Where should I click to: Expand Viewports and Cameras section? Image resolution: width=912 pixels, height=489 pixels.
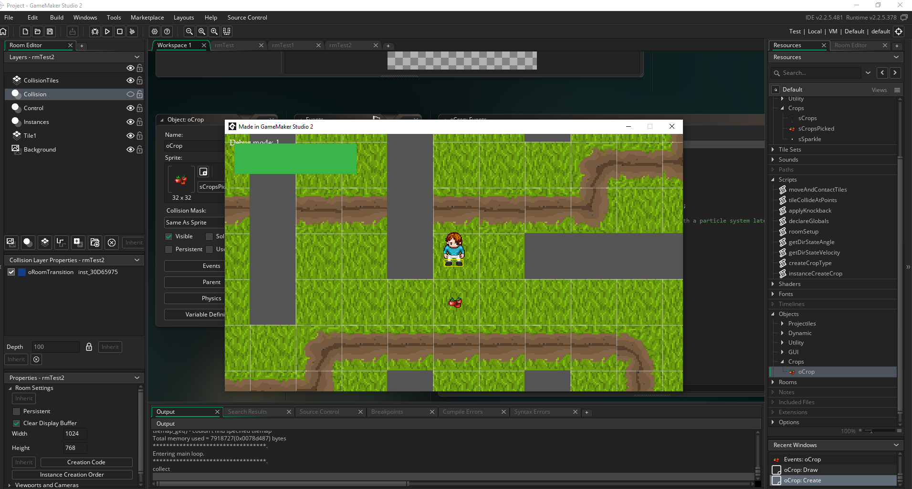(10, 485)
